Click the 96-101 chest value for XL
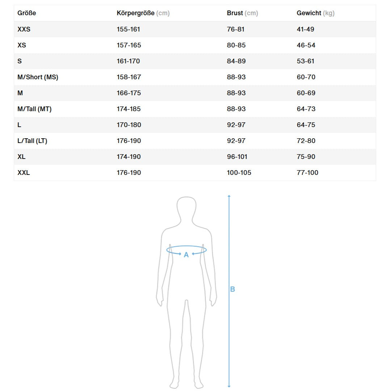This screenshot has height=391, width=391. pos(237,157)
